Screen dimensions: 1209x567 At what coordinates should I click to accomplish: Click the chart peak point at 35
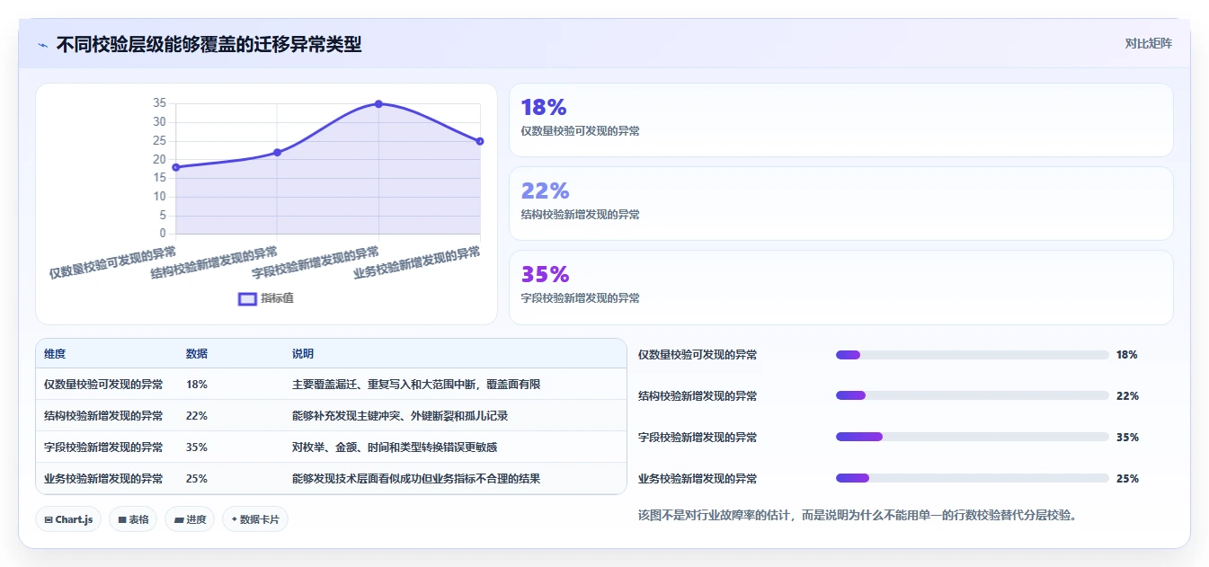[378, 104]
